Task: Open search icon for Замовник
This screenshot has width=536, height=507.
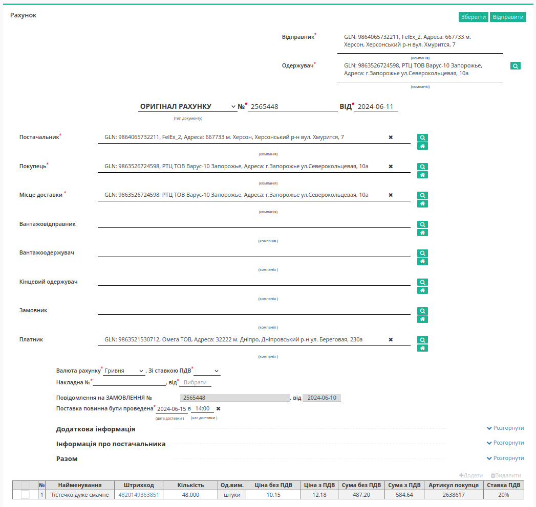Action: (x=422, y=310)
